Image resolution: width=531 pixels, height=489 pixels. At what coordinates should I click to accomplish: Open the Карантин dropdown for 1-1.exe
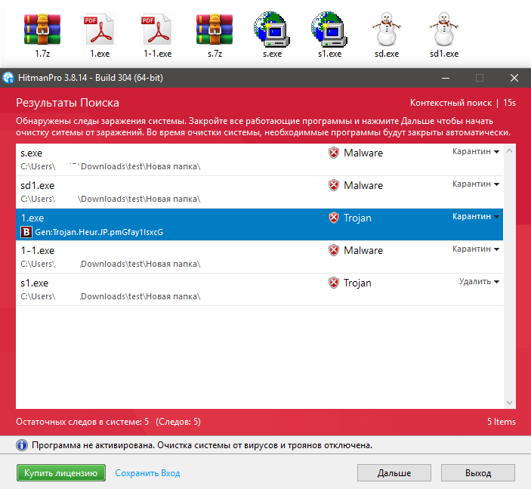476,249
